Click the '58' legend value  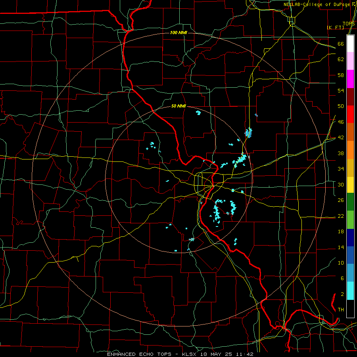click(341, 75)
